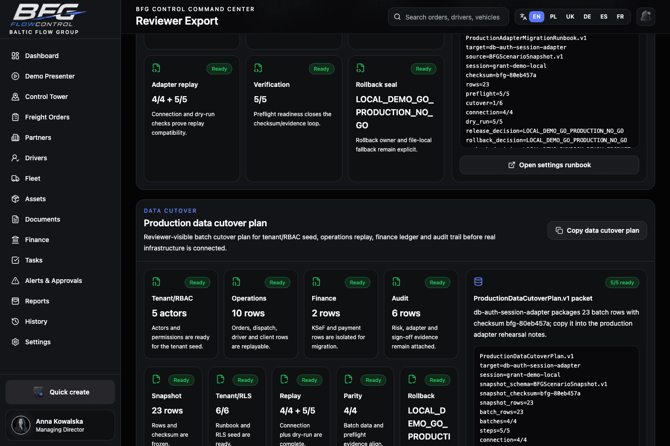Click the Tasks checkmark icon
Screen dimensions: 670x446
[15, 260]
